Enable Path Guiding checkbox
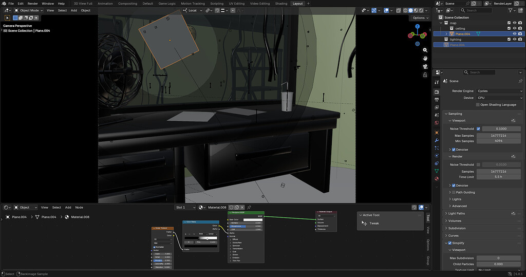 coord(454,192)
